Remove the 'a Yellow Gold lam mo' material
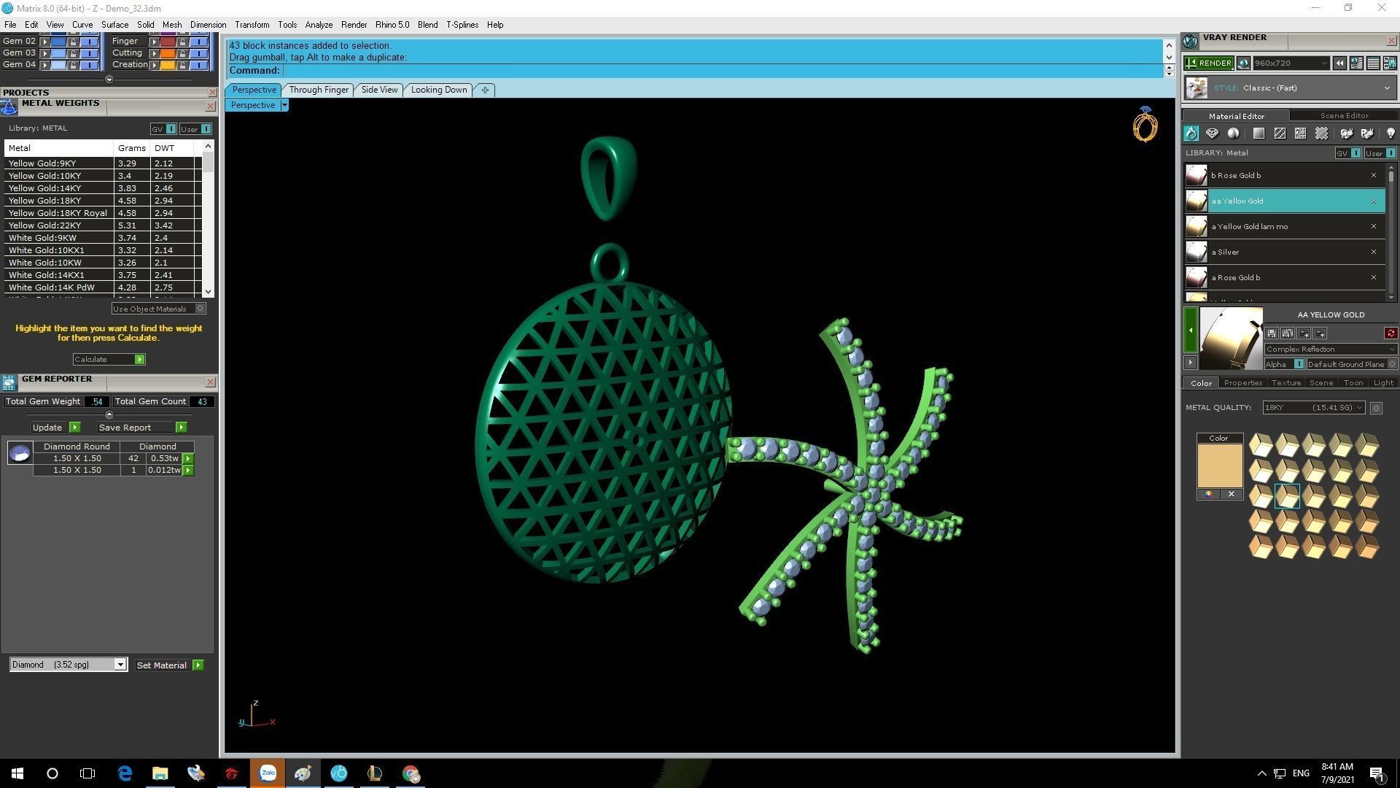This screenshot has width=1400, height=788. (x=1374, y=226)
